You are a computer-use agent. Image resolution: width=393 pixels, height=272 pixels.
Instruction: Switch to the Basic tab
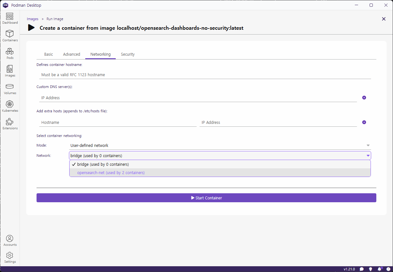49,54
